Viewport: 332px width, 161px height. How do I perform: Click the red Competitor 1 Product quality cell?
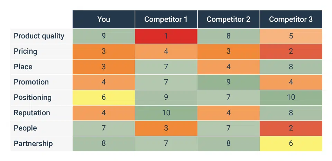click(166, 36)
